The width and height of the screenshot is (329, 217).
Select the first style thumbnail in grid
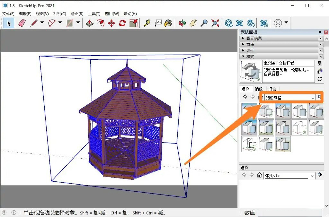pyautogui.click(x=249, y=111)
